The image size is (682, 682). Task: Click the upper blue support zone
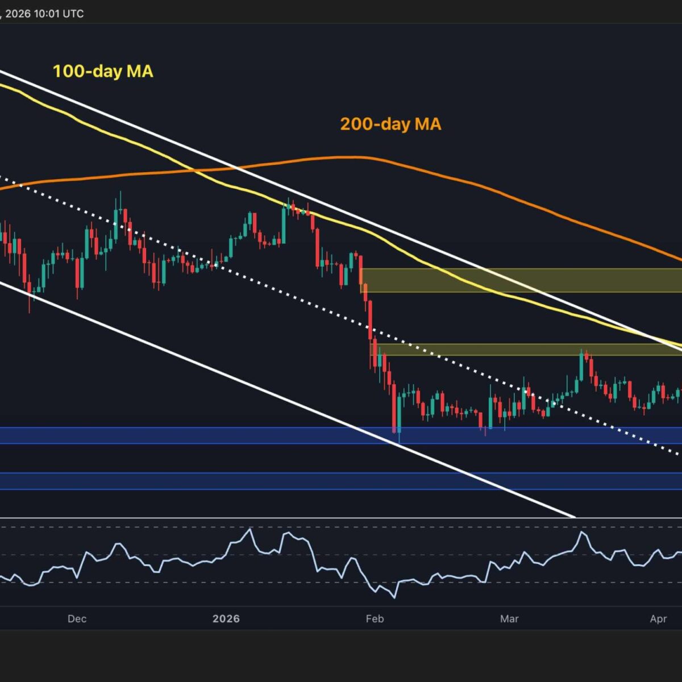pos(227,435)
